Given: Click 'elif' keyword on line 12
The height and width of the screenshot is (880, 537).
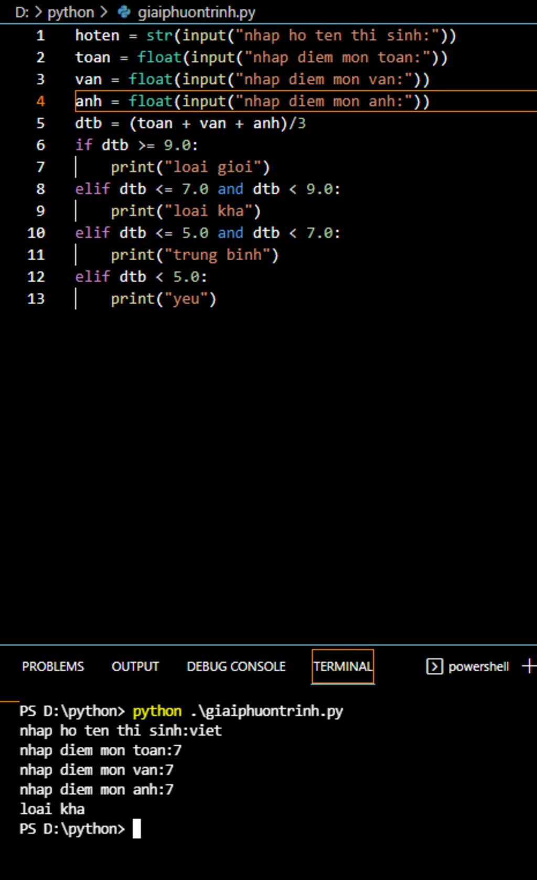Looking at the screenshot, I should [92, 276].
